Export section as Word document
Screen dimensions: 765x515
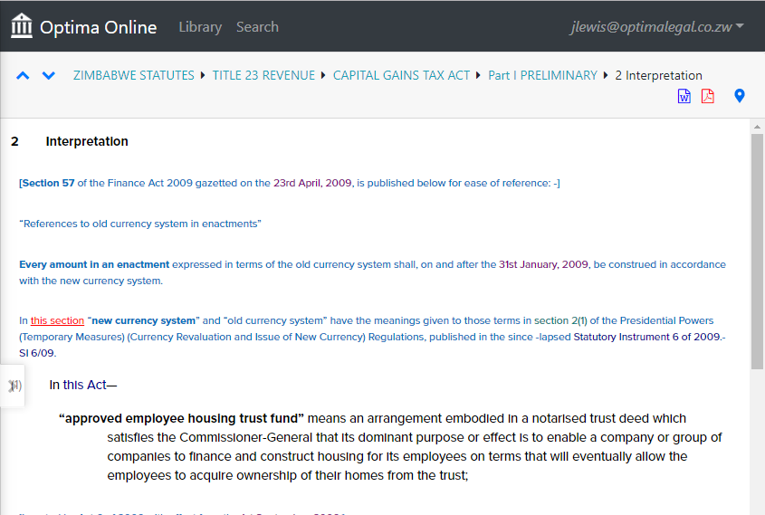tap(684, 97)
